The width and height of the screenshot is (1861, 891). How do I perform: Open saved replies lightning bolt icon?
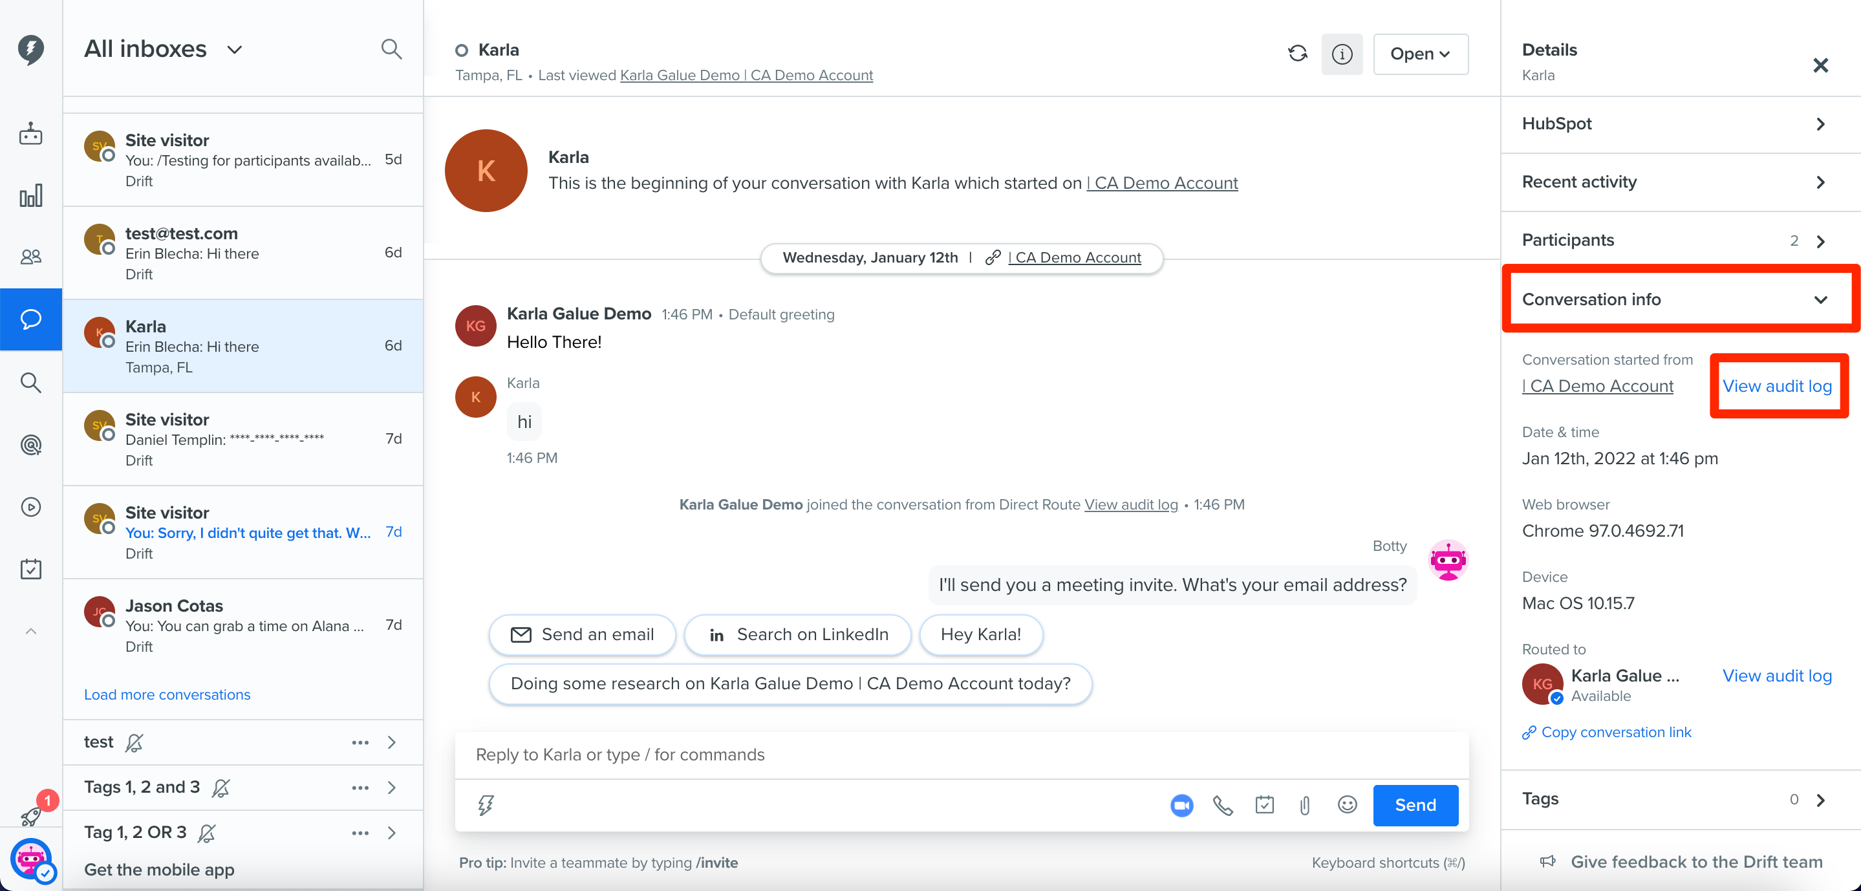(486, 805)
